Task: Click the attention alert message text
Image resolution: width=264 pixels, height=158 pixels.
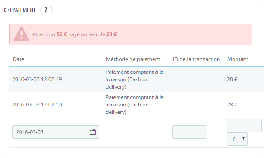Action: click(75, 34)
